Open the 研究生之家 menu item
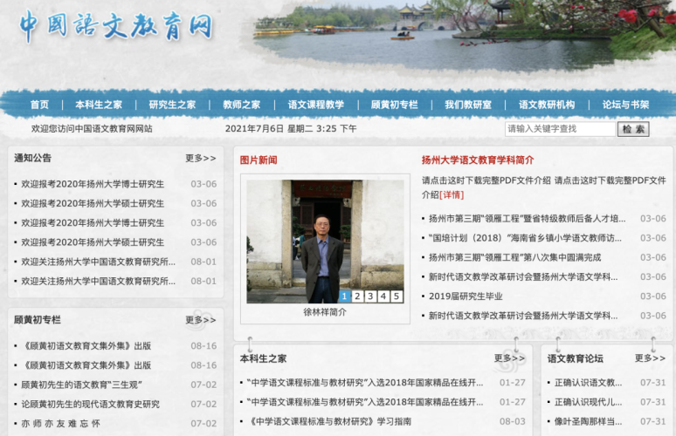Viewport: 676px width, 436px height. point(172,105)
